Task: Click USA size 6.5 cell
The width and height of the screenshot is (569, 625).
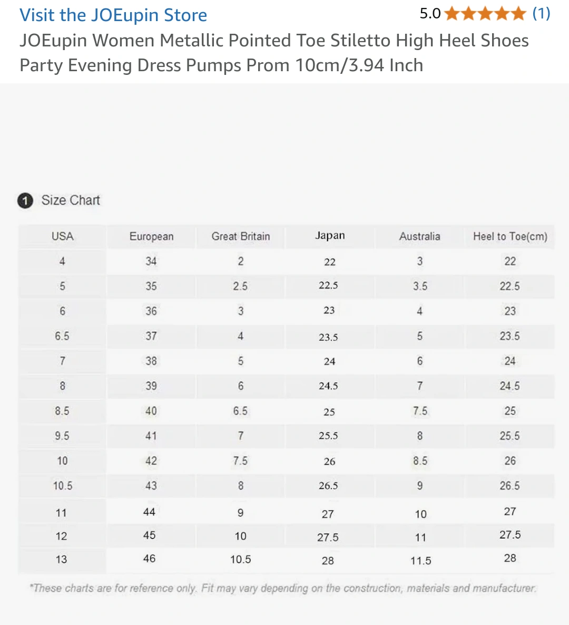Action: 63,336
